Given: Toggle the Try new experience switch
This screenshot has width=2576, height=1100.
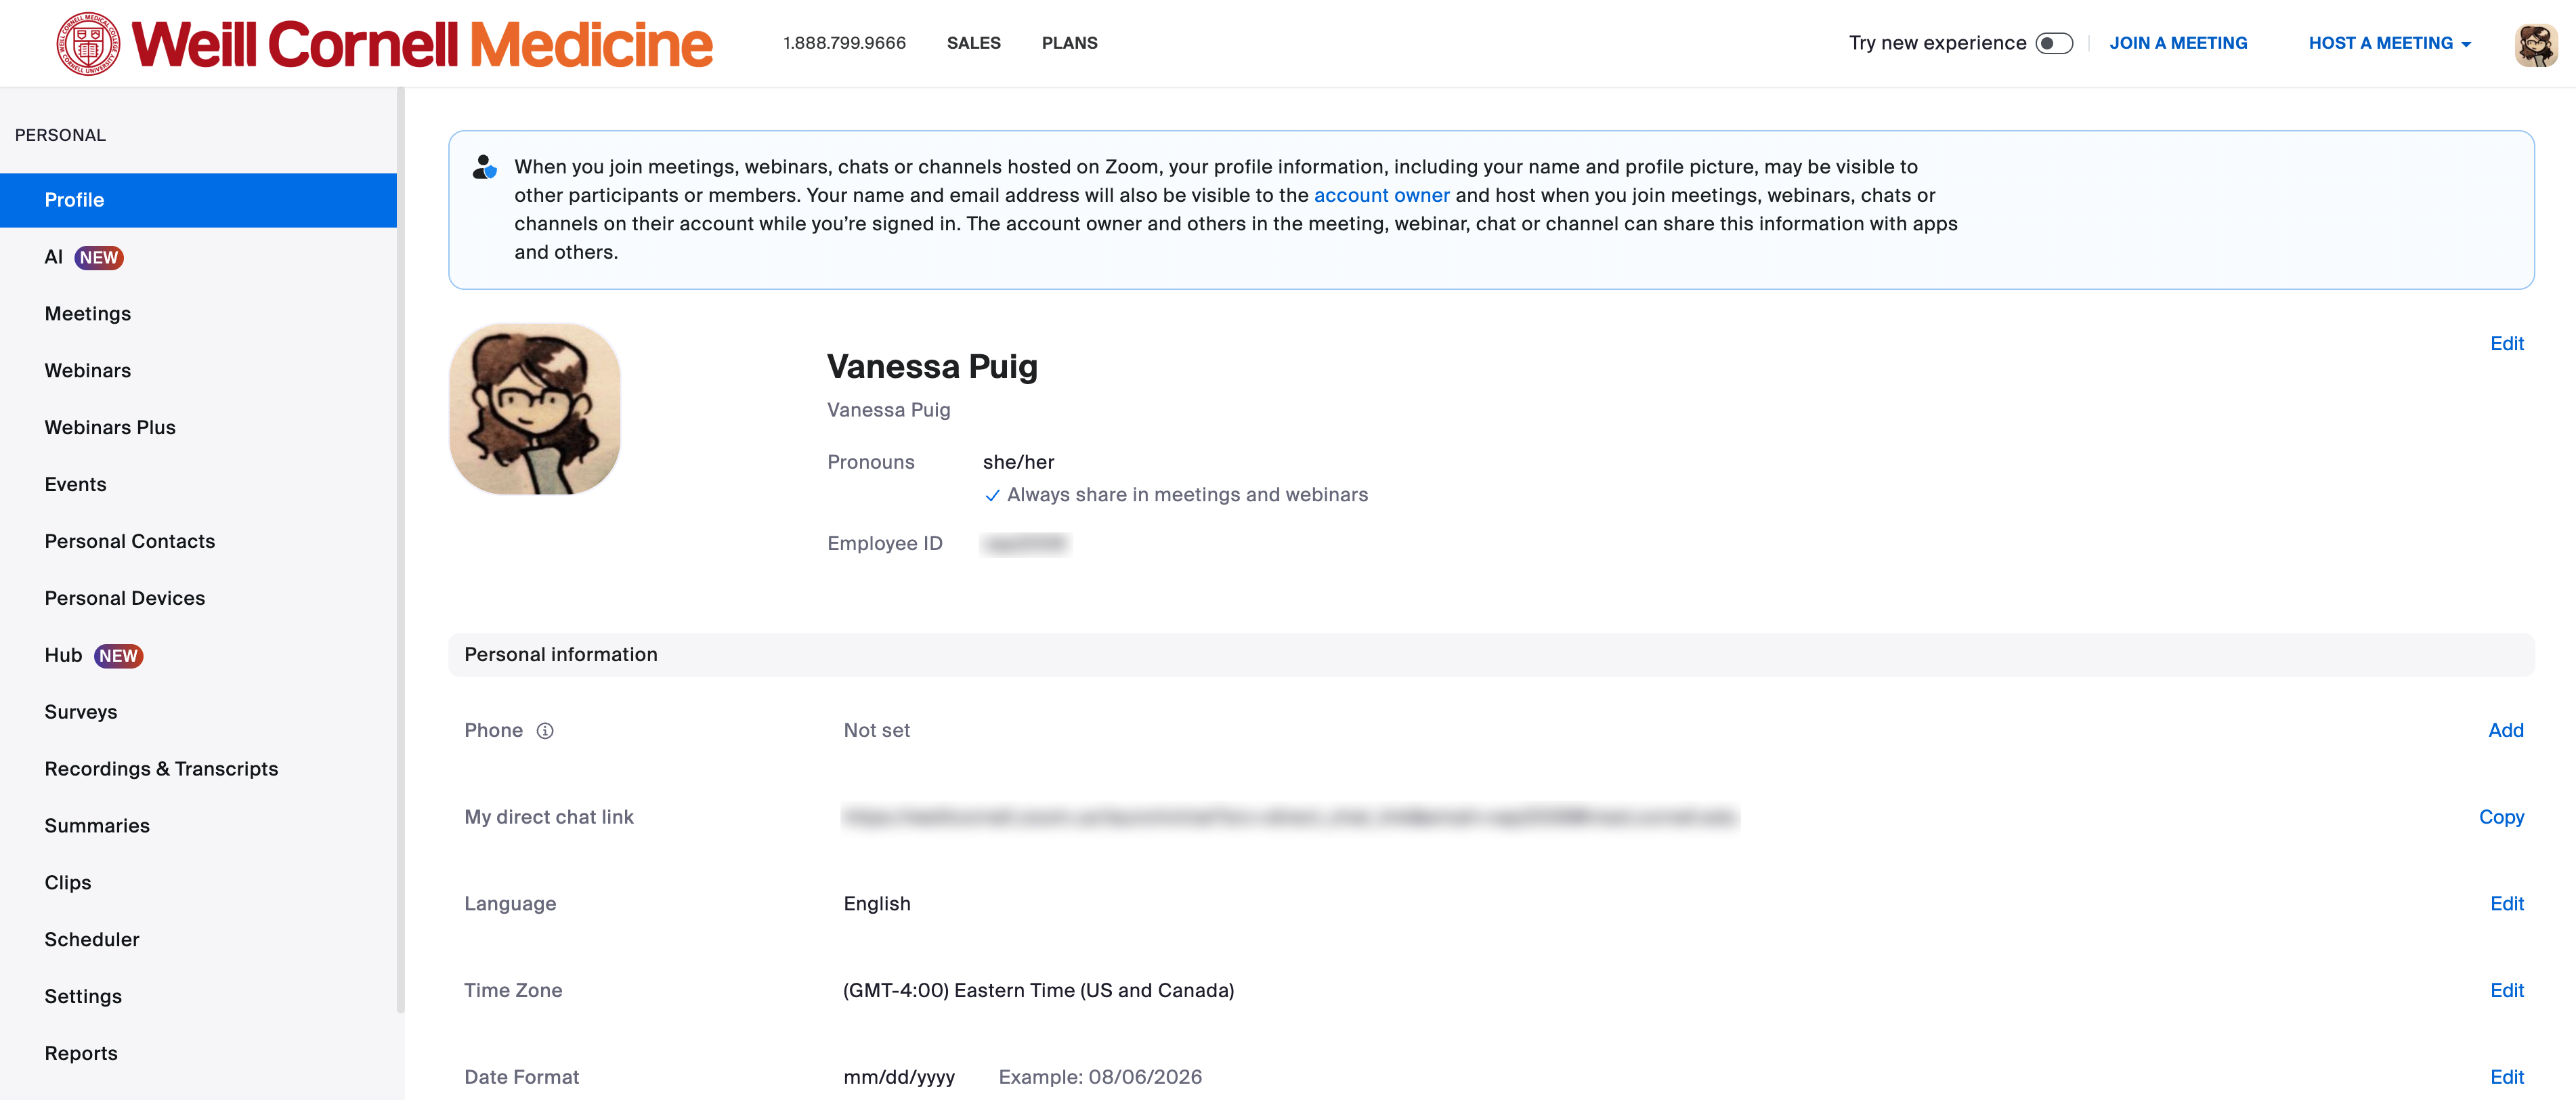Looking at the screenshot, I should tap(2054, 43).
